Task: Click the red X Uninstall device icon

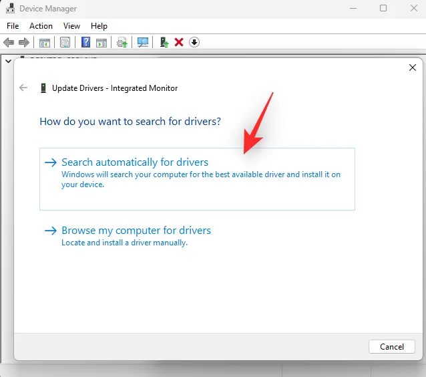Action: tap(179, 42)
